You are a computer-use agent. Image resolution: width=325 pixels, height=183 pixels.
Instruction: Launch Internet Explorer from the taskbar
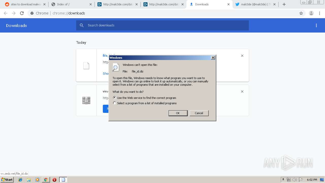click(20, 180)
